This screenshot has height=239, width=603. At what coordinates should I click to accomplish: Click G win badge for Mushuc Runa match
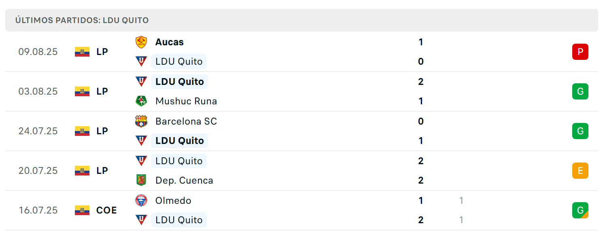coord(580,91)
